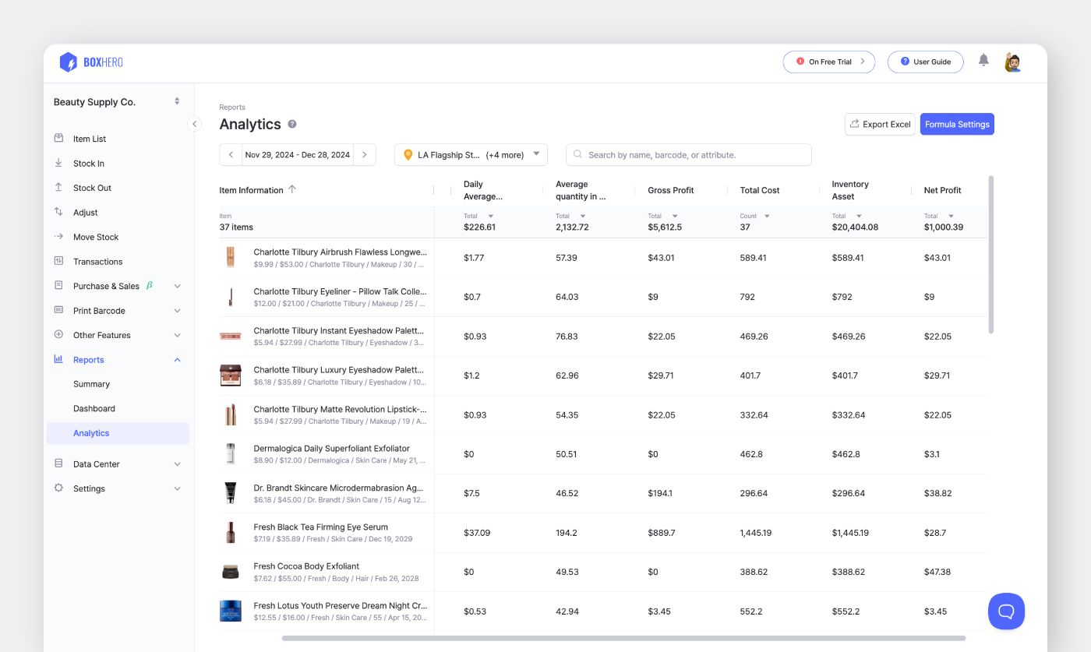Click the location pin icon in filter
Screen dimensions: 1091x652
[x=408, y=155]
